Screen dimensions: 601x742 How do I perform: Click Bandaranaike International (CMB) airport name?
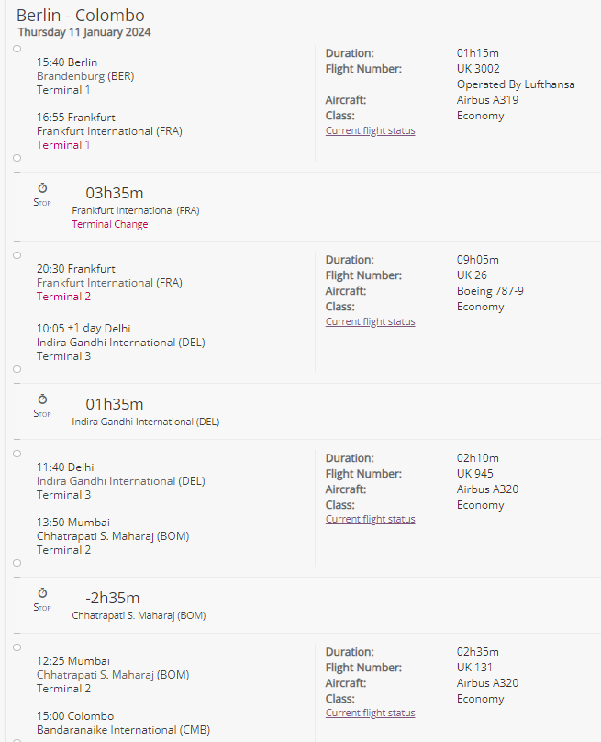coord(124,730)
